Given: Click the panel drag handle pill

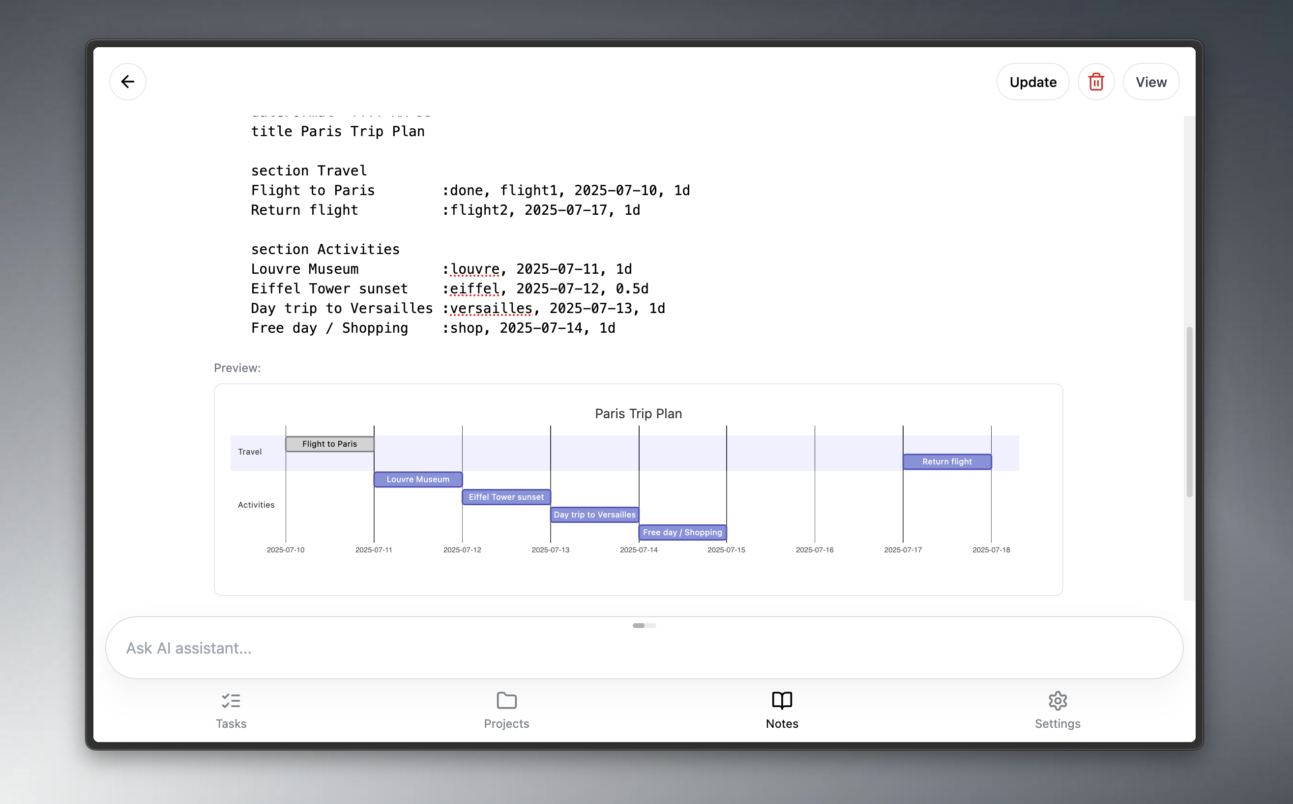Looking at the screenshot, I should click(x=644, y=625).
